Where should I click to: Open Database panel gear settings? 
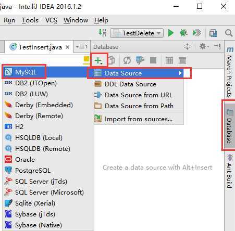[204, 46]
